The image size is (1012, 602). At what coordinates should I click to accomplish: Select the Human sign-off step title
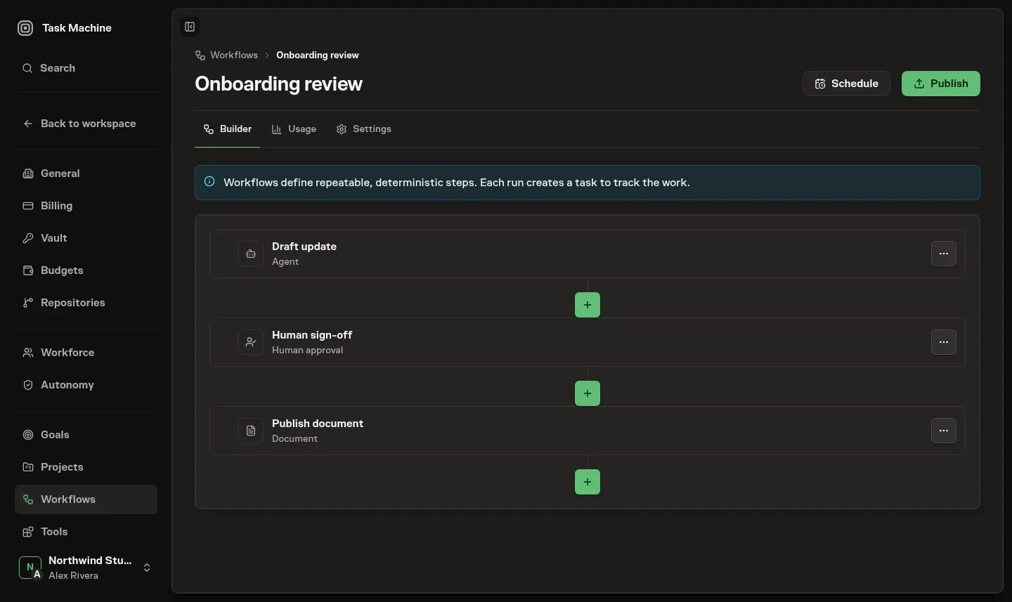coord(312,335)
